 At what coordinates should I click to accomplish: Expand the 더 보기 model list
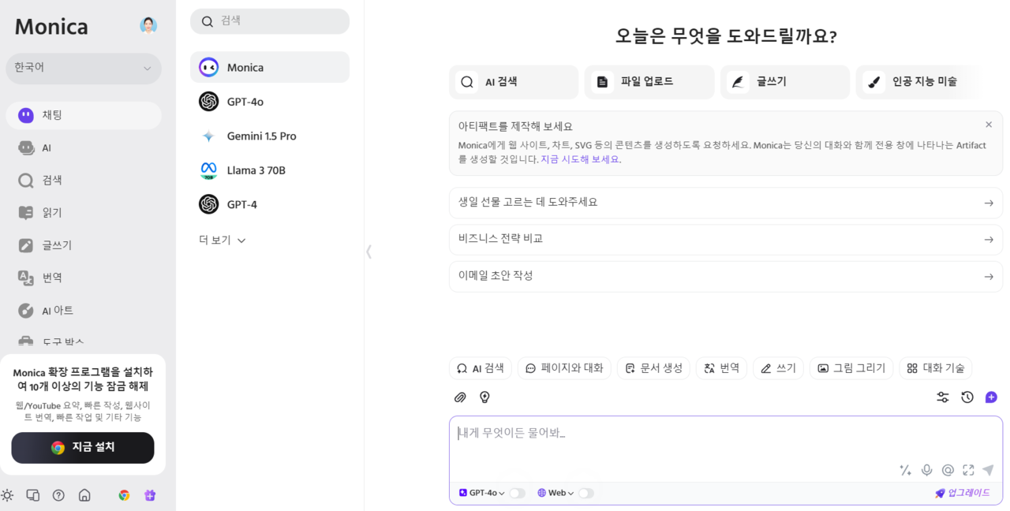[222, 241]
